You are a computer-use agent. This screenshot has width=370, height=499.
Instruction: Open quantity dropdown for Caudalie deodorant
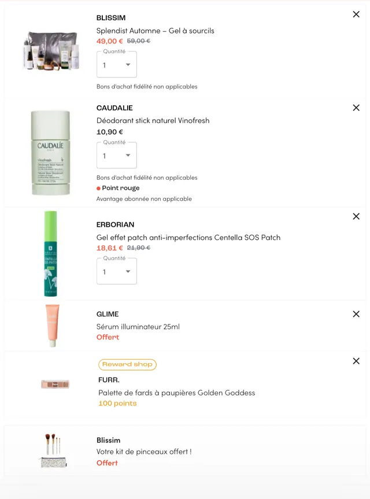[117, 156]
